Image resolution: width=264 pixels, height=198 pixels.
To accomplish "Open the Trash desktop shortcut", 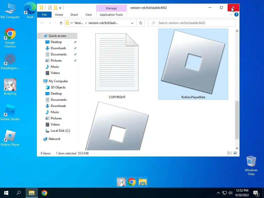I will pyautogui.click(x=30, y=11).
